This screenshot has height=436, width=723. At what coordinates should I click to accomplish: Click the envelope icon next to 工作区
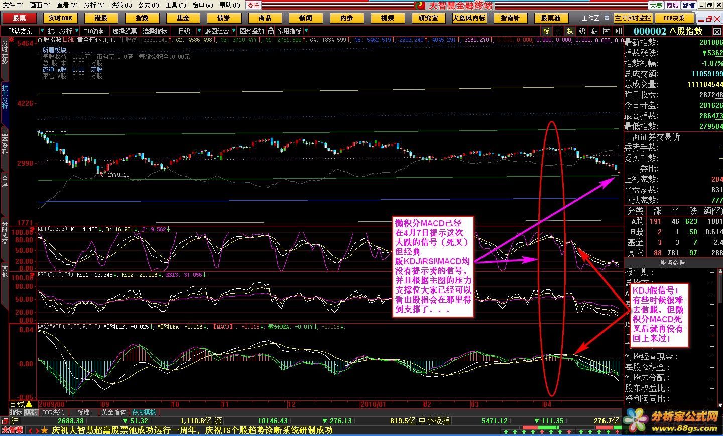tap(607, 18)
